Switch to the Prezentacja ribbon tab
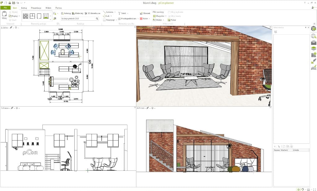Screen dimensions: 317x191 pyautogui.click(x=36, y=7)
